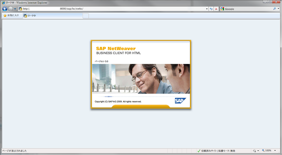The width and height of the screenshot is (282, 155).
Task: Go back with the browser Back arrow
Action: pos(5,9)
